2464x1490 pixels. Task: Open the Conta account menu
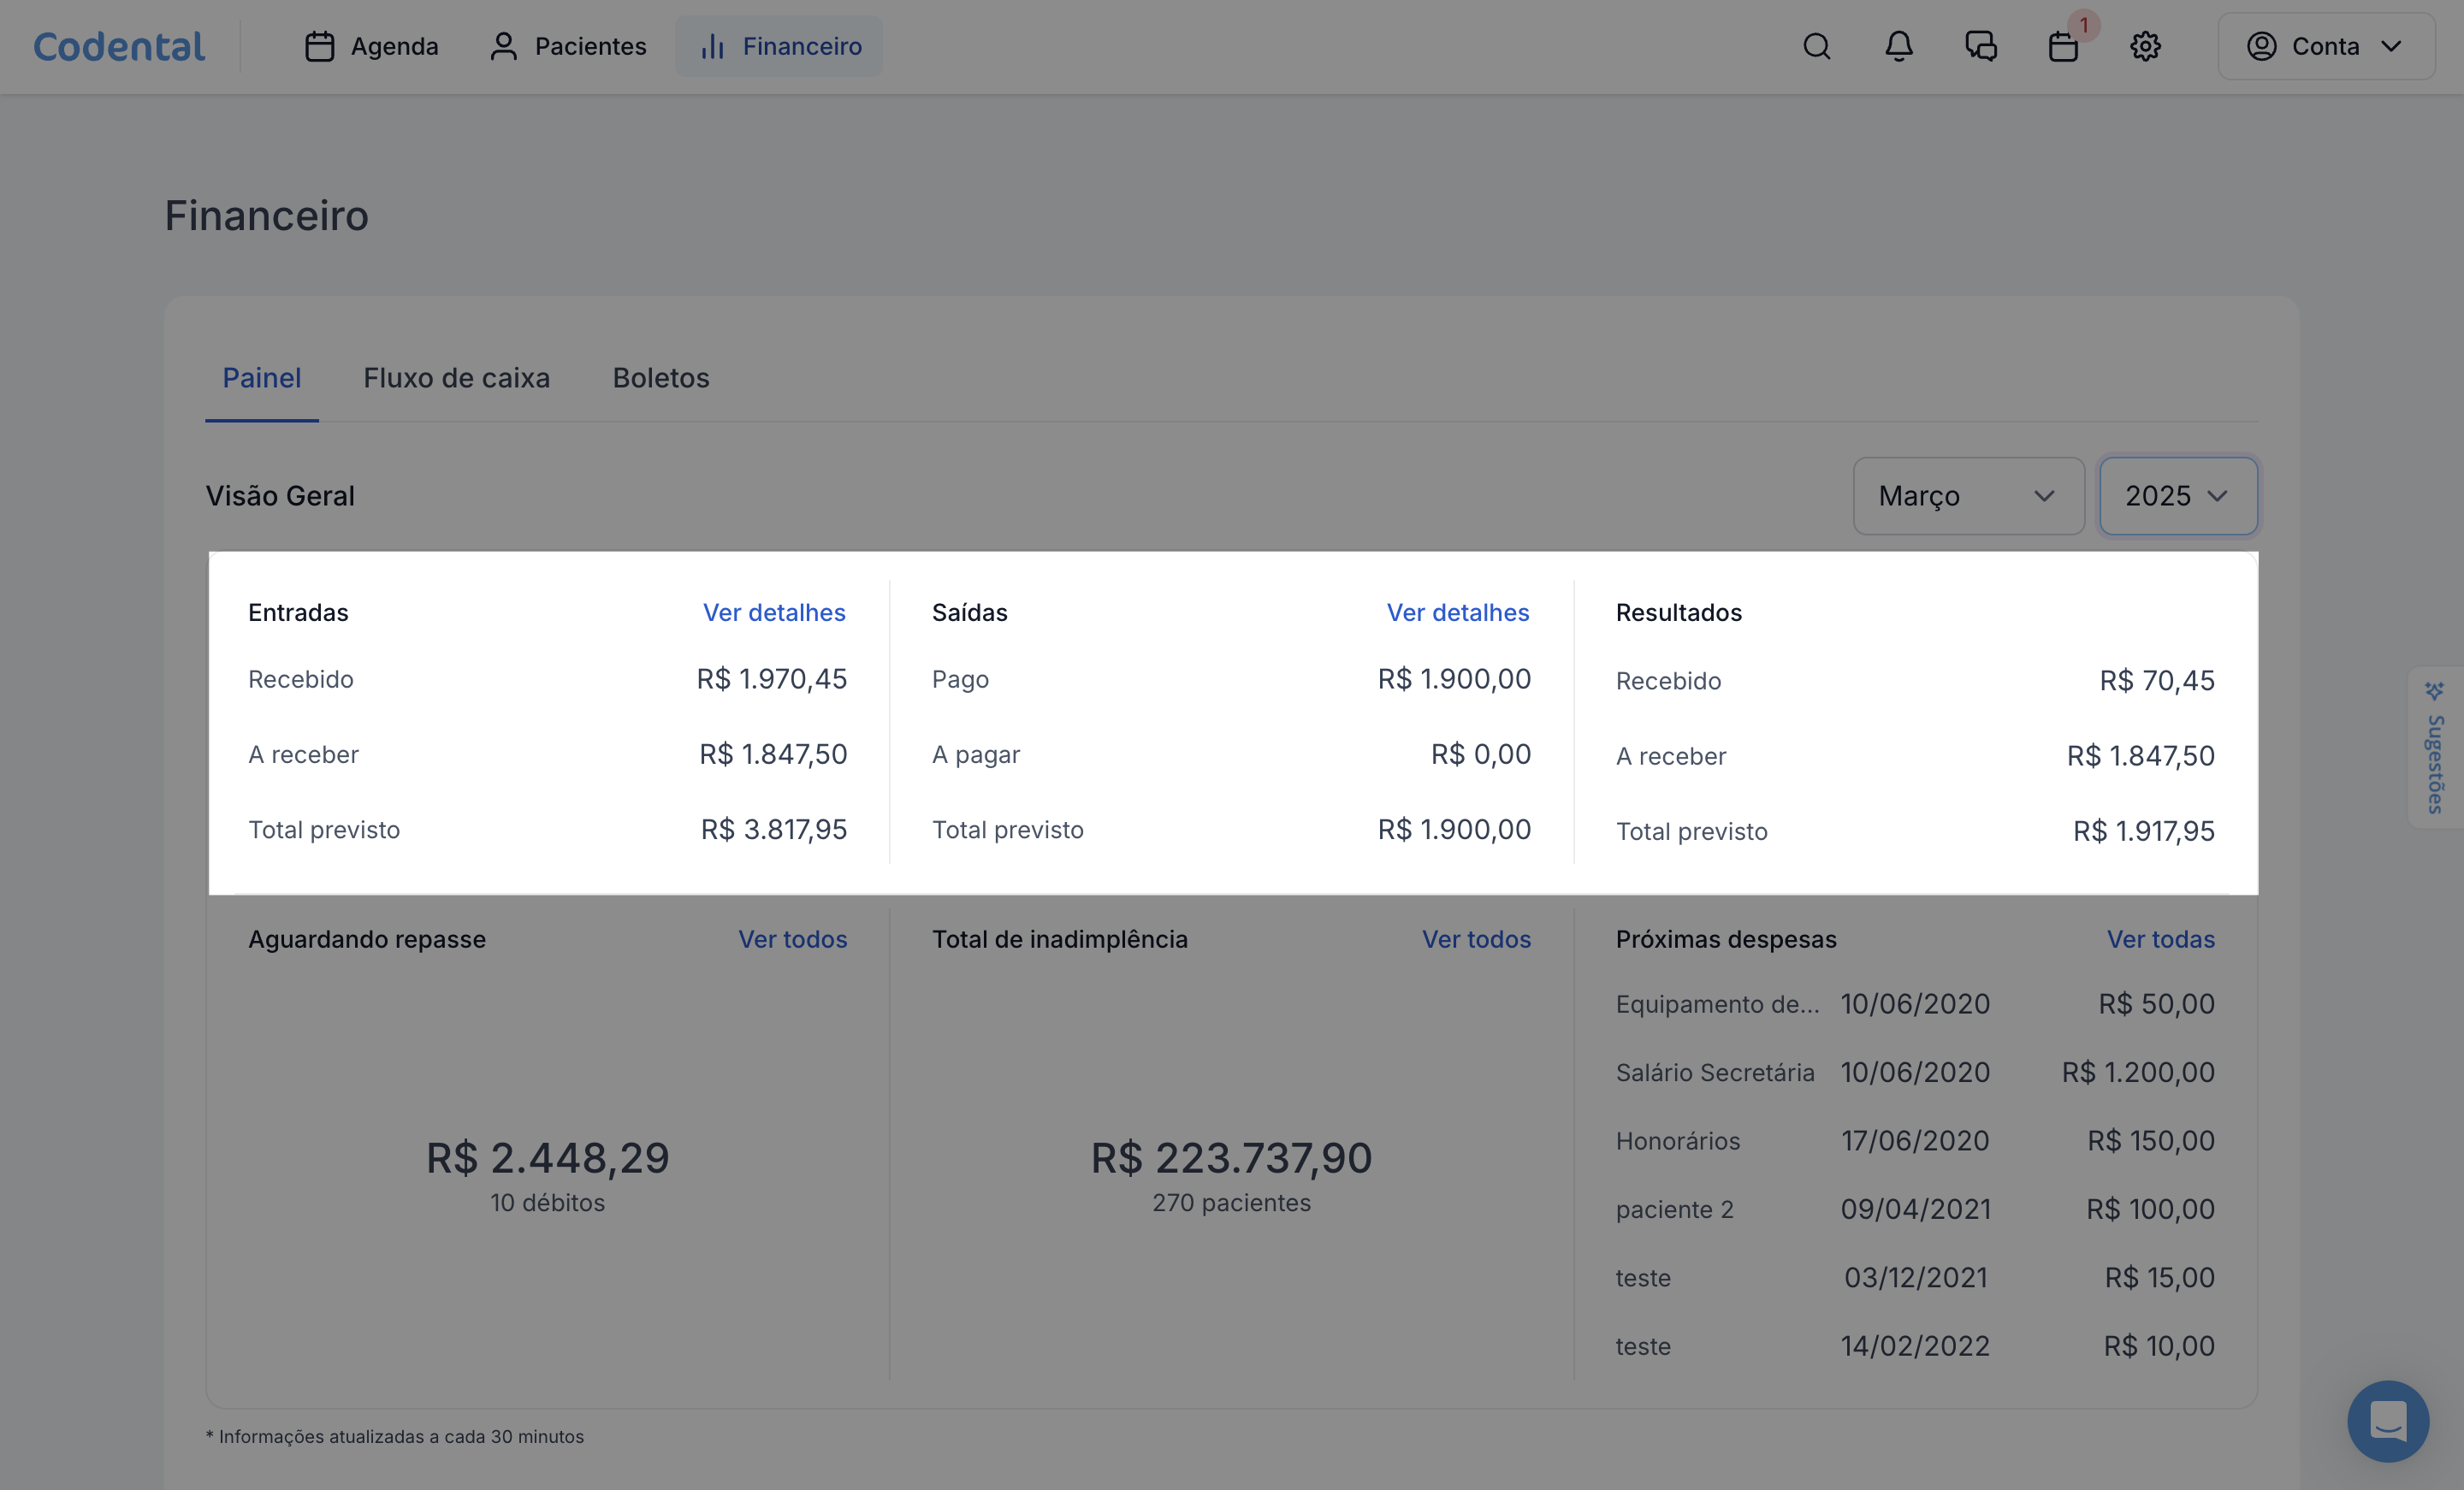(x=2325, y=46)
